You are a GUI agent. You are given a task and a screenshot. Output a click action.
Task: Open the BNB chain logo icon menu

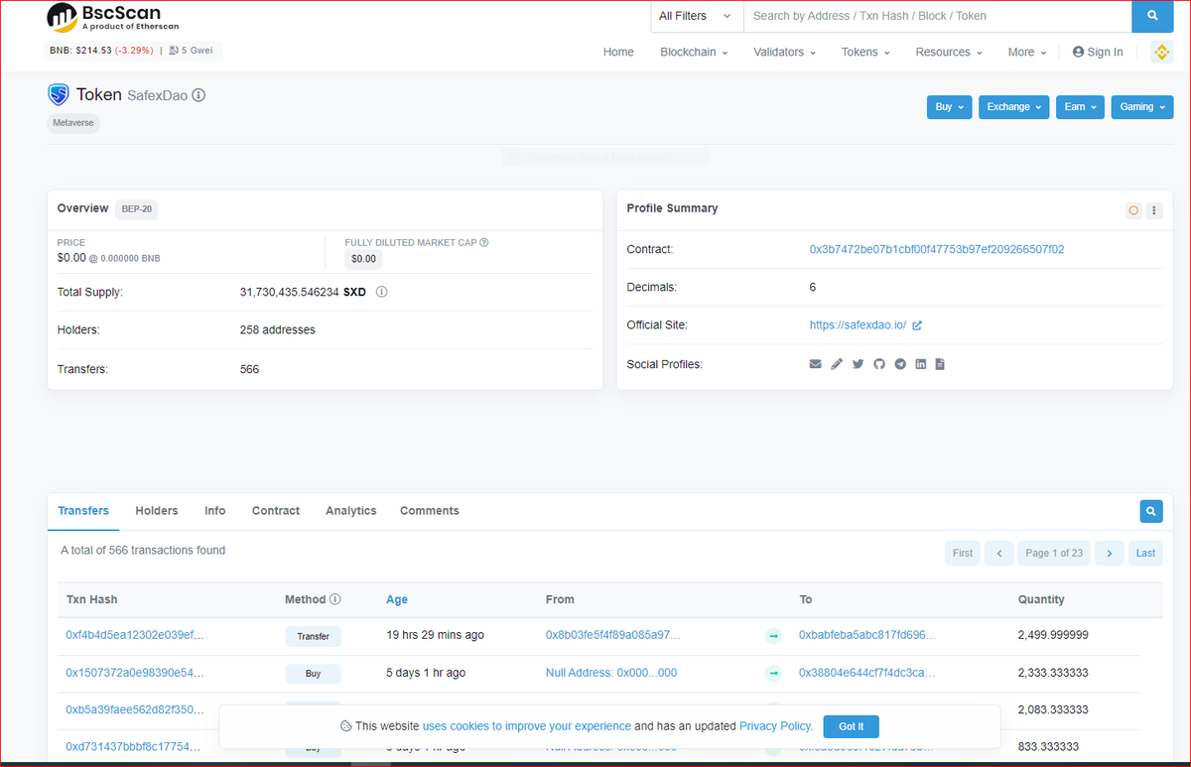1161,53
